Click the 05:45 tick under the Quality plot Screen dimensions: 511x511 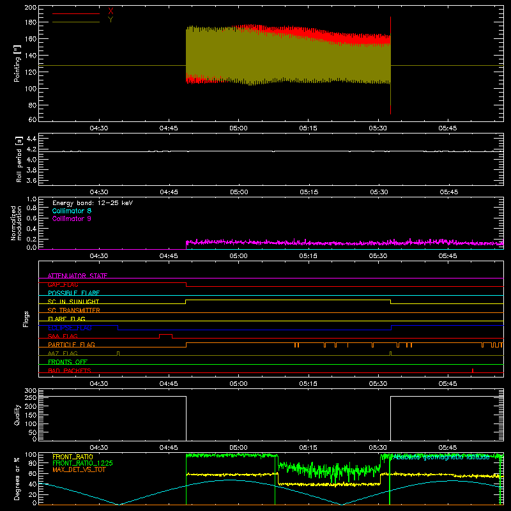click(448, 448)
